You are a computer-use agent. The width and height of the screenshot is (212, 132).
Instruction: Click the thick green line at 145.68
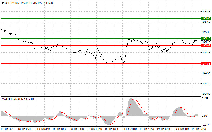81,18
